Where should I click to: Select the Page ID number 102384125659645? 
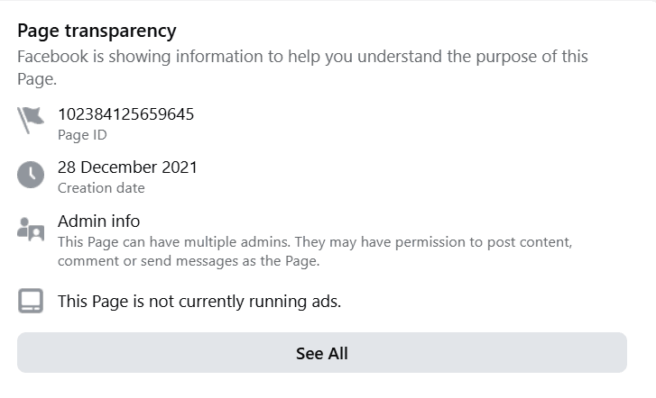[x=125, y=113]
